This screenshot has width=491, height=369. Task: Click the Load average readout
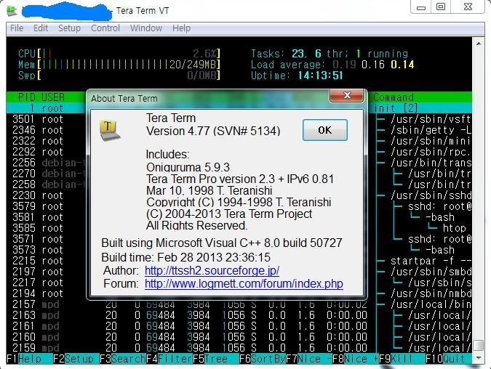(x=332, y=65)
